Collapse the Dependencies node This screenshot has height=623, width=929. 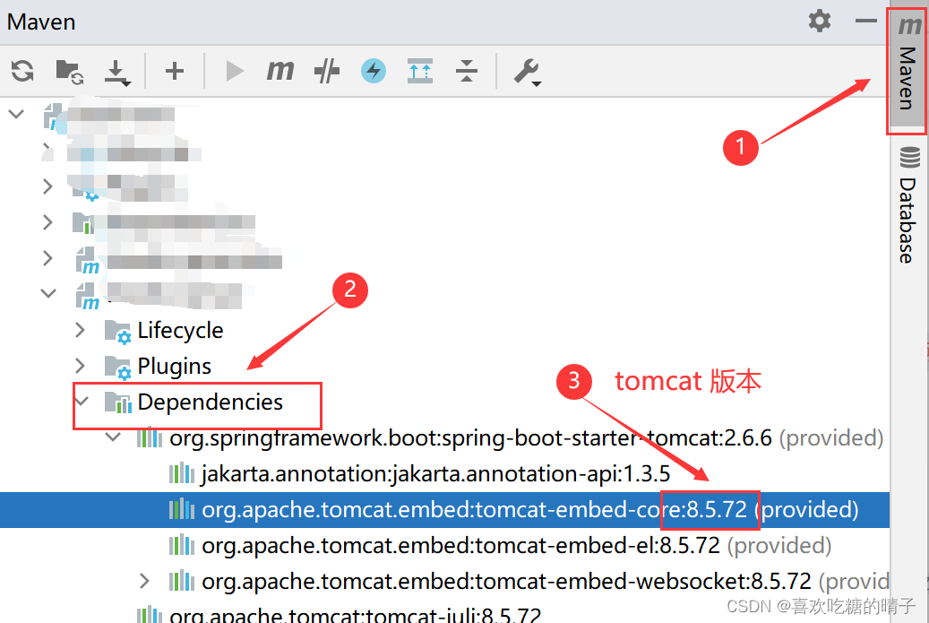pyautogui.click(x=82, y=402)
